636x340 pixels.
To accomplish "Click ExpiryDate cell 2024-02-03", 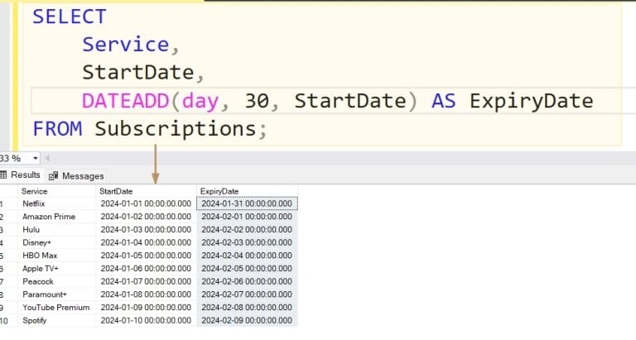I will 247,242.
